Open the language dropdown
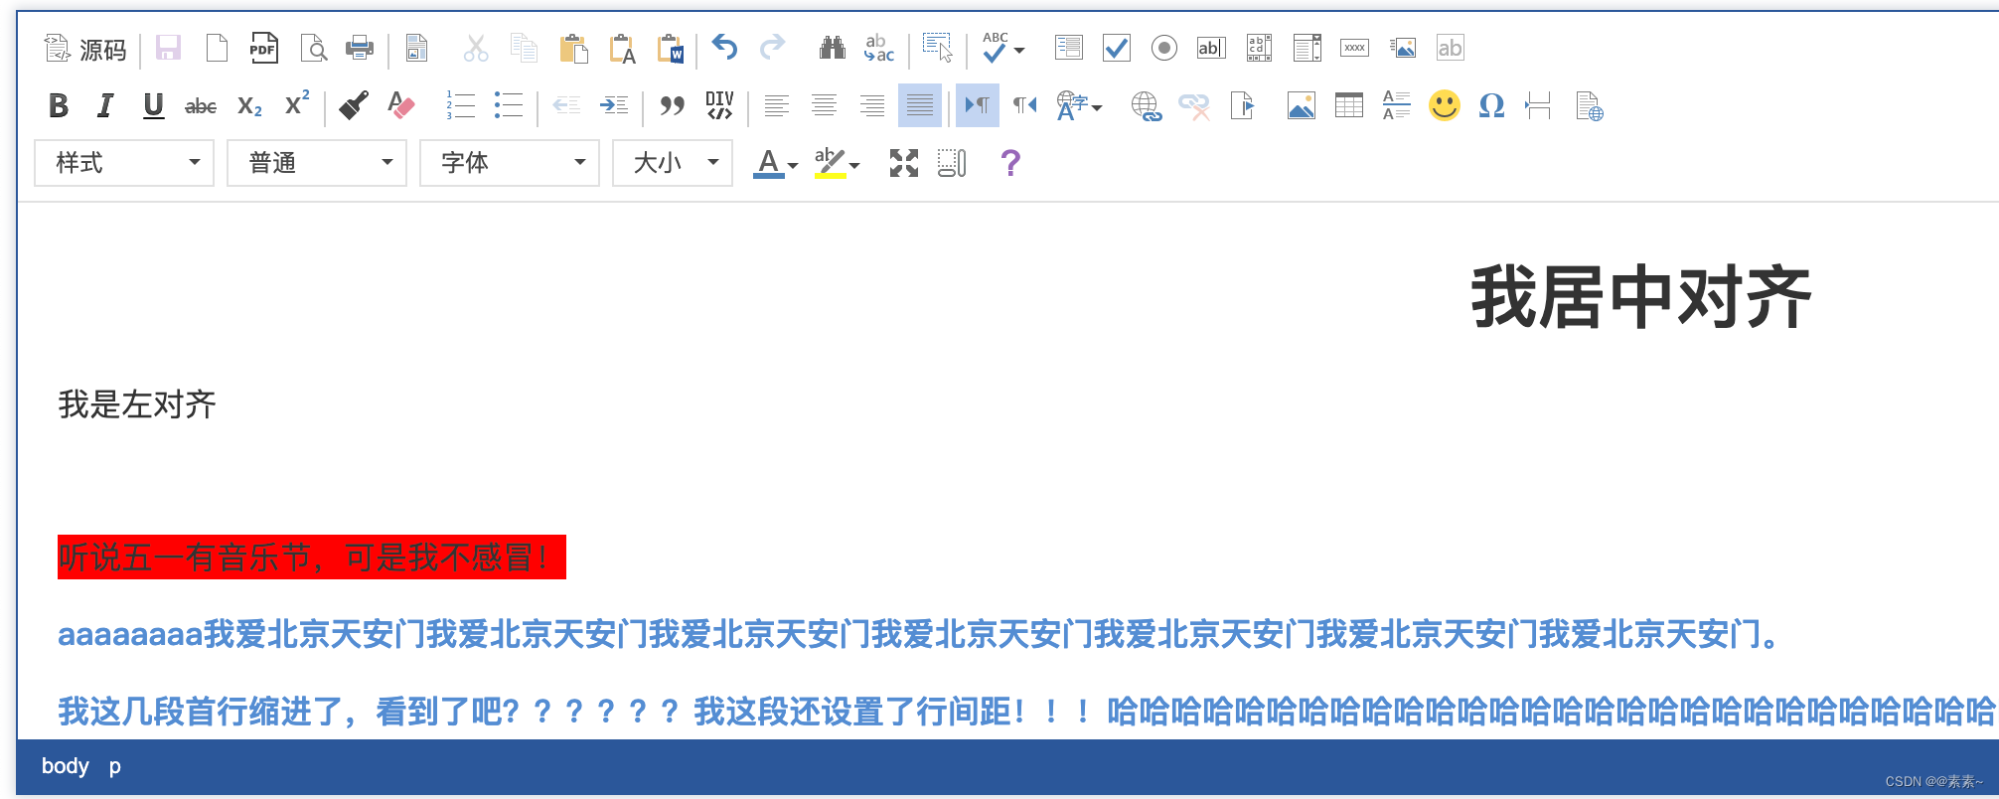This screenshot has width=1999, height=799. [1079, 105]
